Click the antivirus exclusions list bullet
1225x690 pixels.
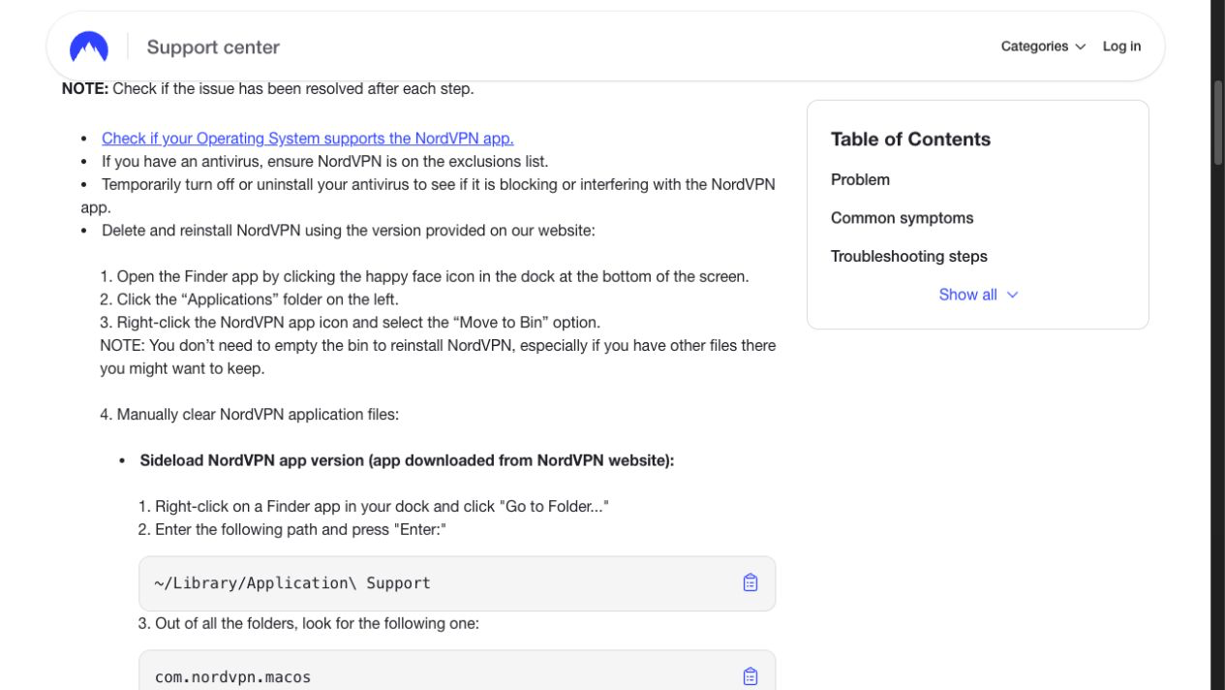point(324,162)
